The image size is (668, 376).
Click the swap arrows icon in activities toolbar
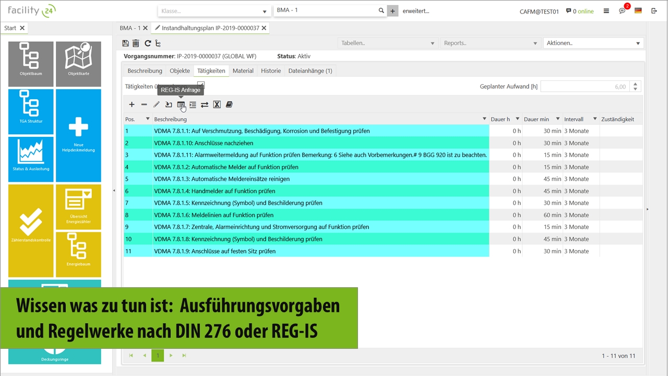coord(205,105)
